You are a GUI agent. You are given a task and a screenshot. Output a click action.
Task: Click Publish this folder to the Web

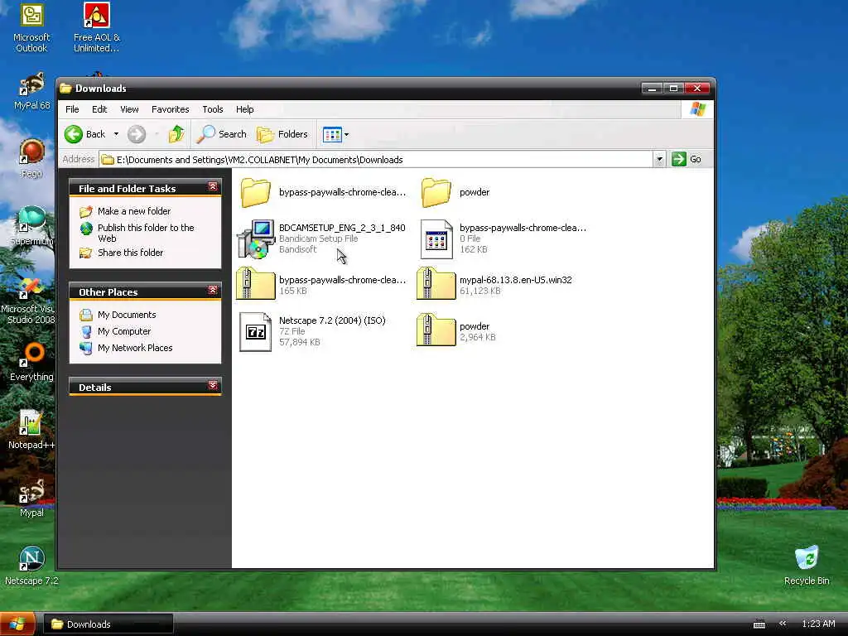pos(146,233)
